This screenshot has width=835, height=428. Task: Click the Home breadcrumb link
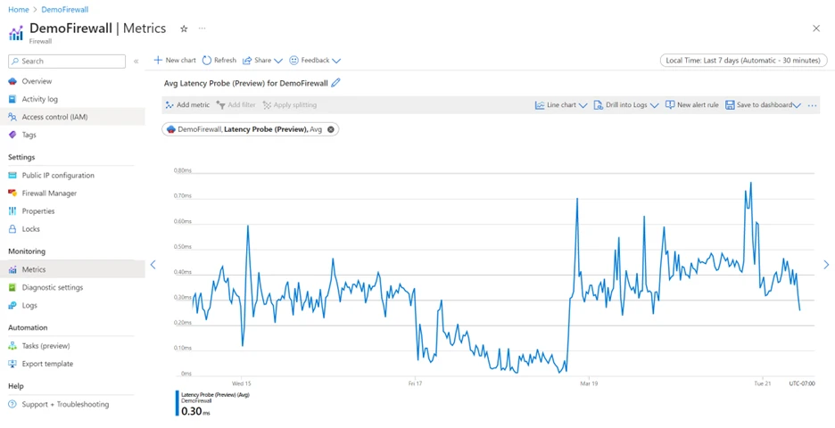(x=19, y=10)
